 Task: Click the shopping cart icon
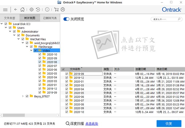pyautogui.click(x=56, y=10)
